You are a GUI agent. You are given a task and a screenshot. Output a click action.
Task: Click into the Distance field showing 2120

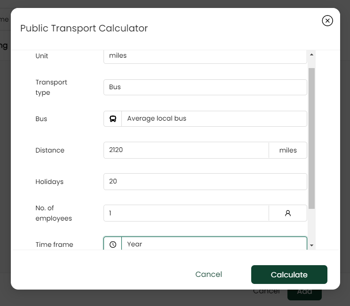(x=186, y=150)
